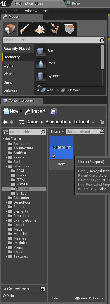The height and width of the screenshot is (304, 110).
Task: Select the Subtract brush radio button
Action: pyautogui.click(x=58, y=90)
